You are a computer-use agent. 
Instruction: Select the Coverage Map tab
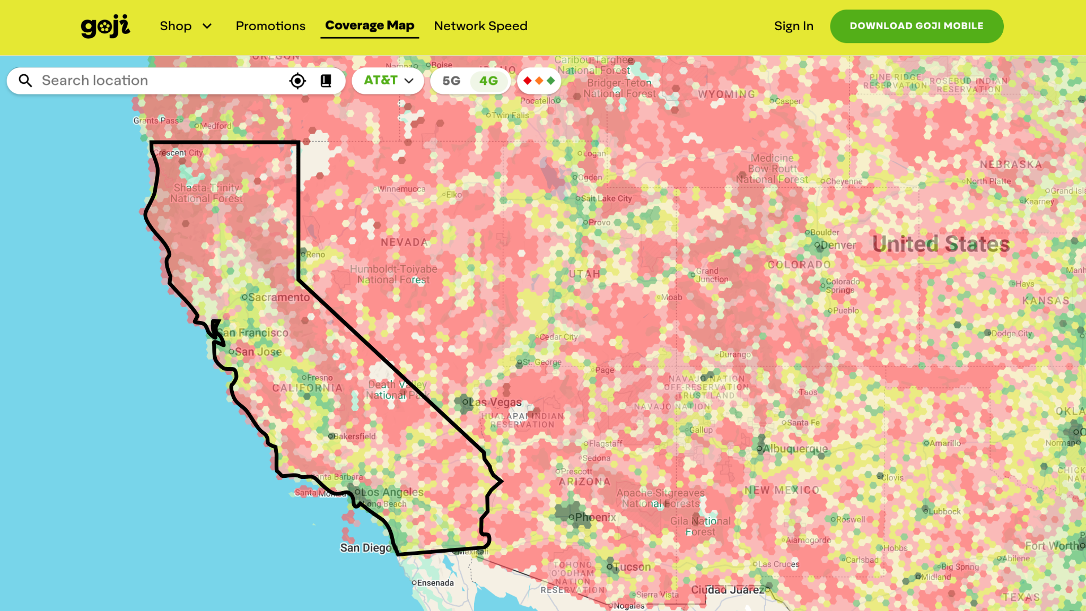[370, 25]
